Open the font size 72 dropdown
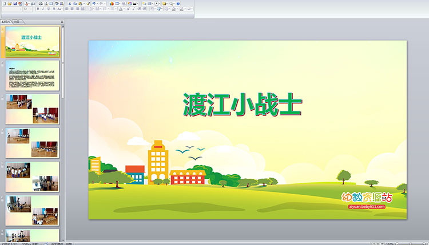The image size is (429, 245). coord(31,9)
